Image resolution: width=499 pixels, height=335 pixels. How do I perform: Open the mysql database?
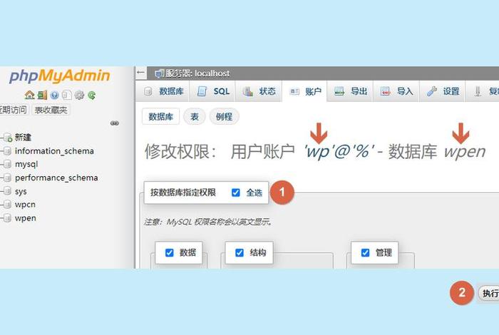click(26, 164)
